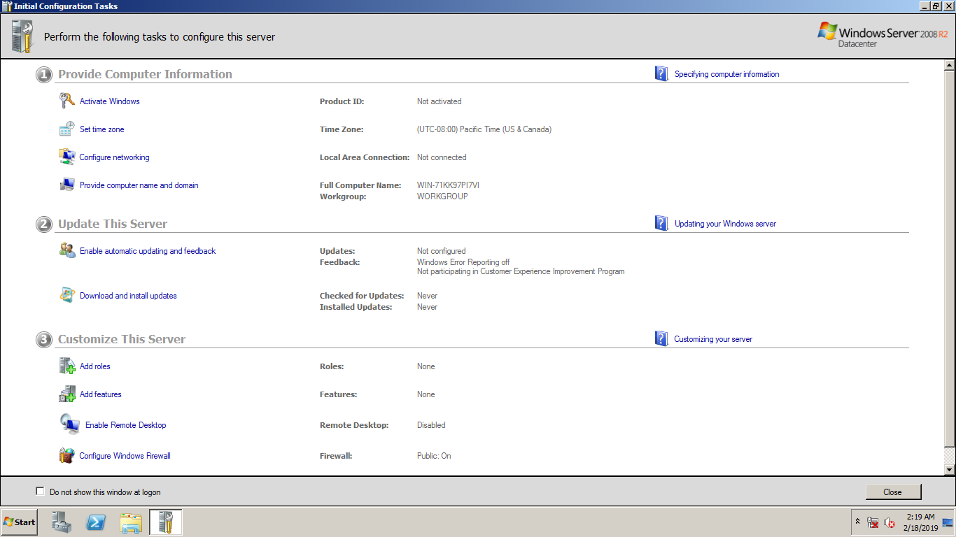Open the Add features link
The height and width of the screenshot is (537, 956).
click(101, 394)
